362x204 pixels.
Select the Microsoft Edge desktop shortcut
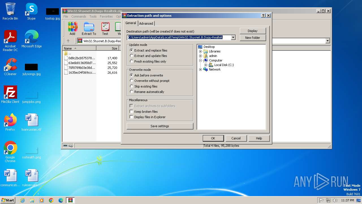coord(31,39)
